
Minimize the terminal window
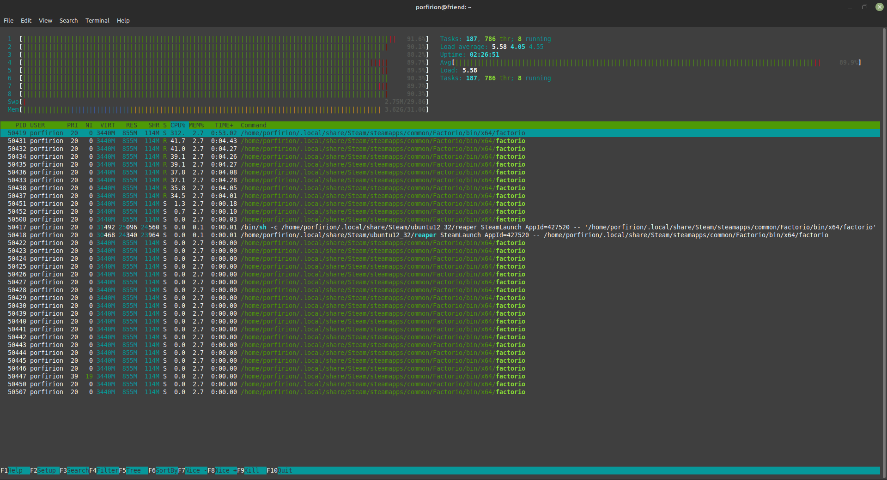(850, 7)
